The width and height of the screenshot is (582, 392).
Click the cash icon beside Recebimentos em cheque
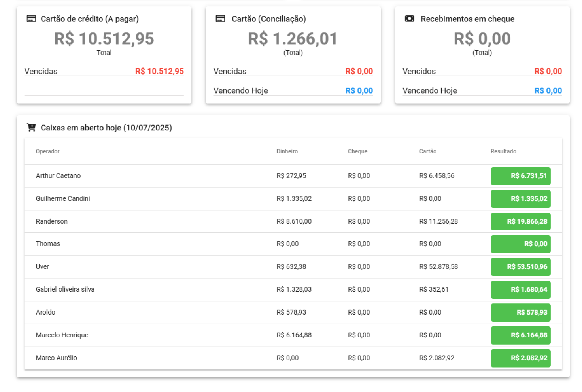point(410,19)
